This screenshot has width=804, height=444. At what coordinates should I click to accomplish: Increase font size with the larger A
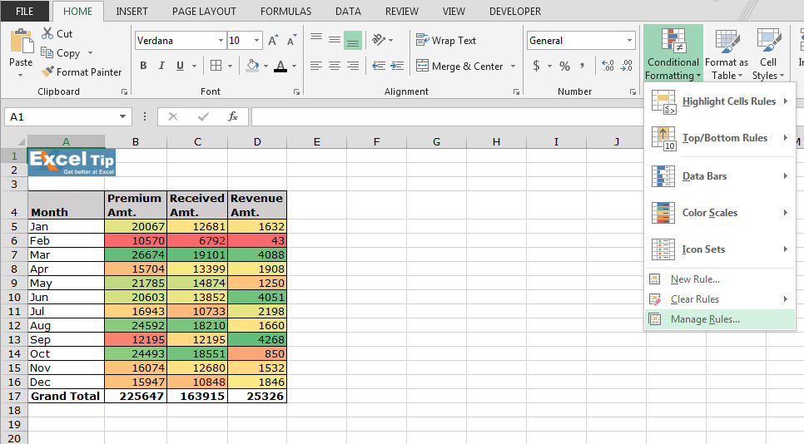tap(273, 41)
